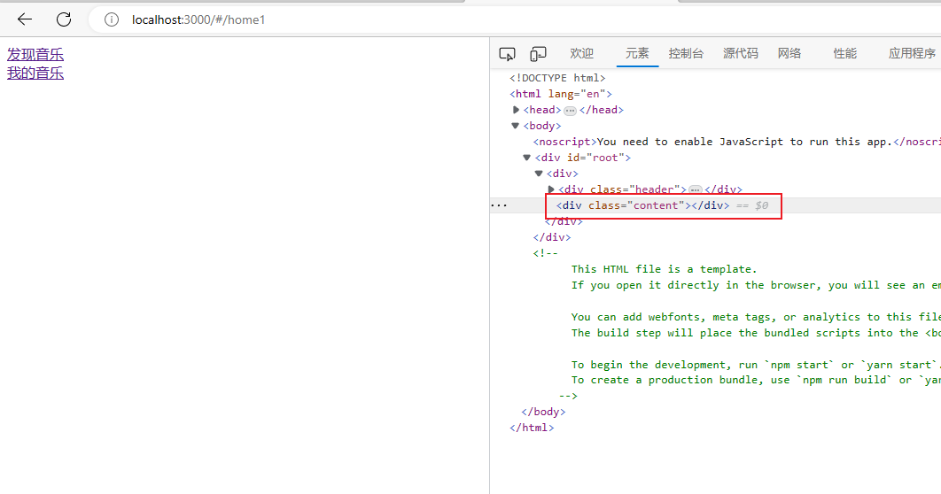Click comment text 'This HTML file is a template.'

(x=665, y=269)
